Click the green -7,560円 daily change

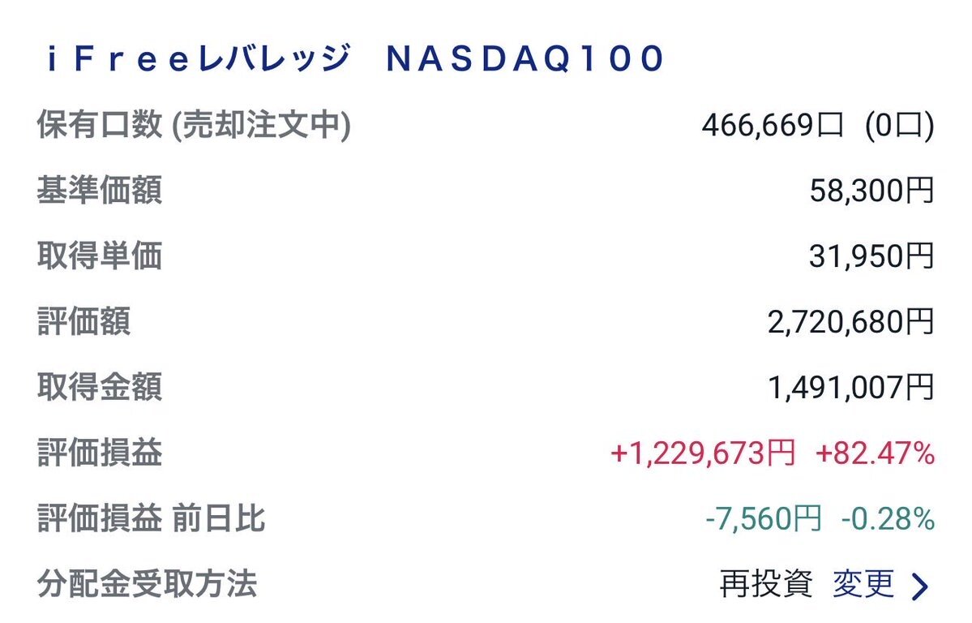[763, 518]
